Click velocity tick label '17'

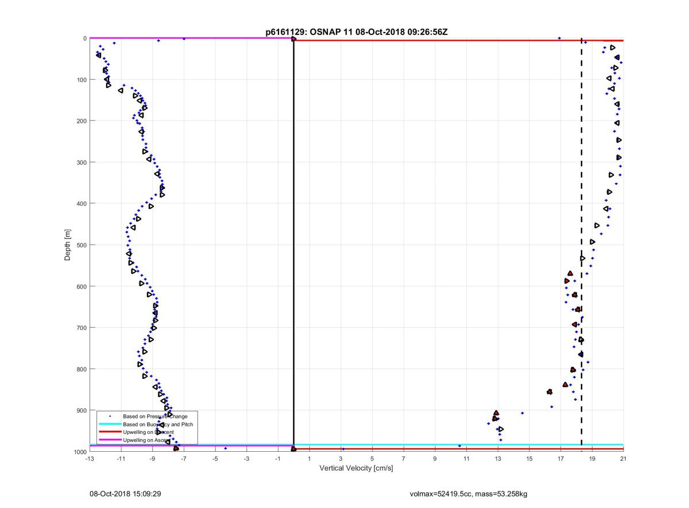coord(560,459)
